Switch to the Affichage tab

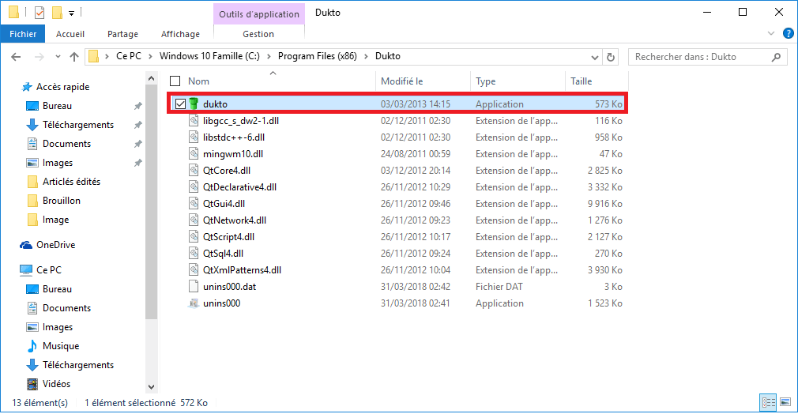tap(180, 34)
